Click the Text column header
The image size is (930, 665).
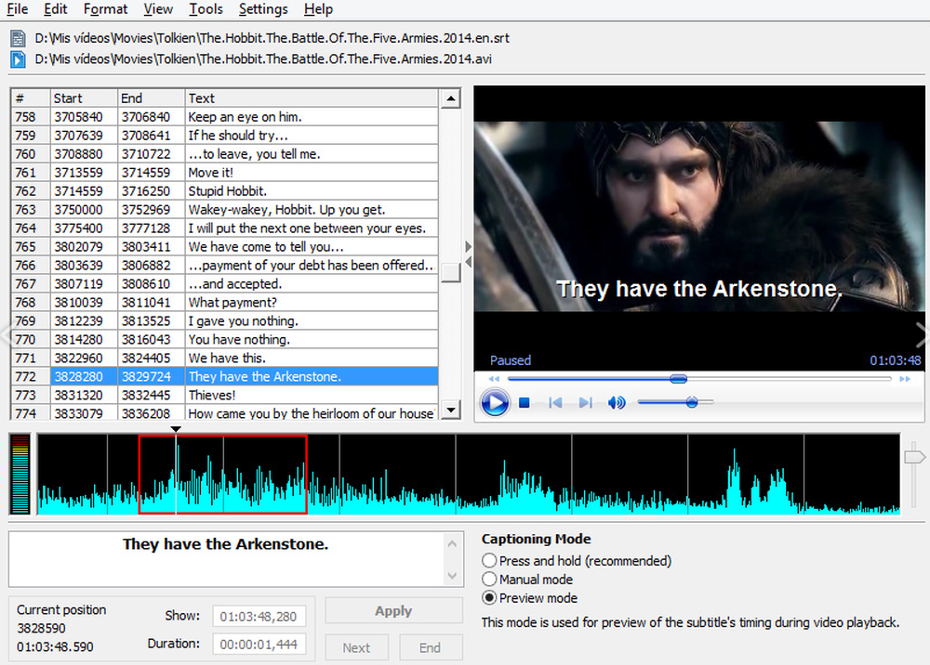tap(312, 98)
